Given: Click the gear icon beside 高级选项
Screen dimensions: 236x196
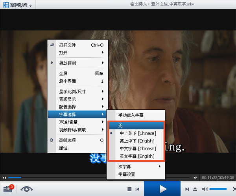Looking at the screenshot, I should pos(52,140).
